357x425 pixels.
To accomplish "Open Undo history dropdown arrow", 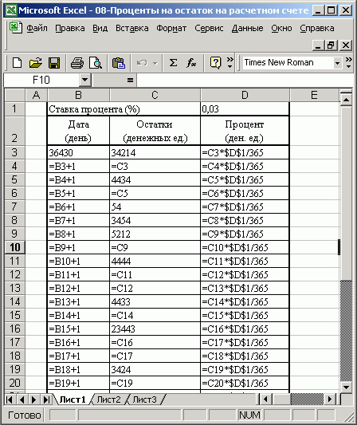I will click(x=155, y=63).
